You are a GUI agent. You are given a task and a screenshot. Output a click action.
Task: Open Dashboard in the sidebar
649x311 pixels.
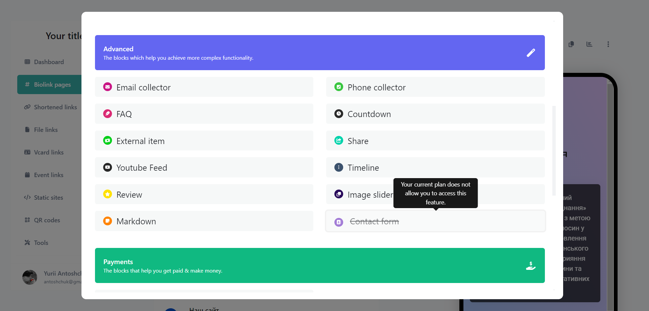click(49, 62)
